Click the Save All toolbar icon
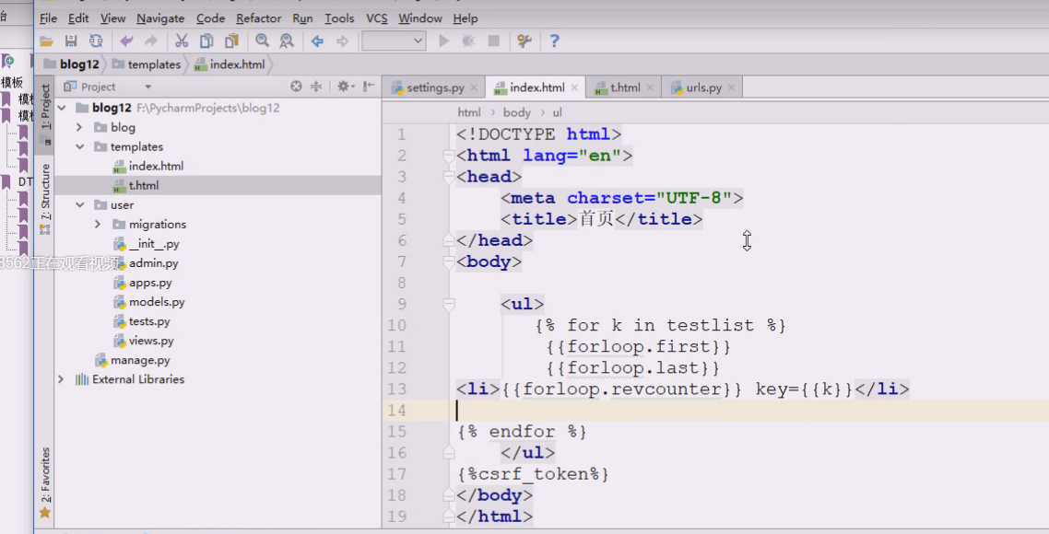Image resolution: width=1049 pixels, height=534 pixels. coord(71,41)
